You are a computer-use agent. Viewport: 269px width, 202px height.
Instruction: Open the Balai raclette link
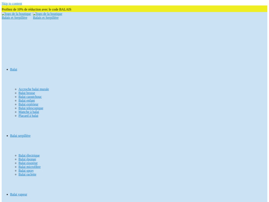(x=27, y=174)
